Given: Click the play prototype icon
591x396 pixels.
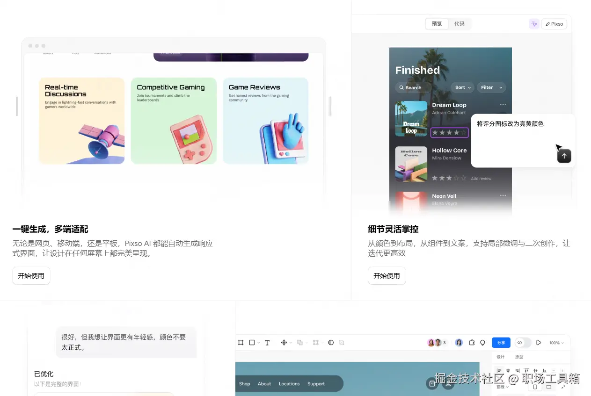Looking at the screenshot, I should coord(539,343).
